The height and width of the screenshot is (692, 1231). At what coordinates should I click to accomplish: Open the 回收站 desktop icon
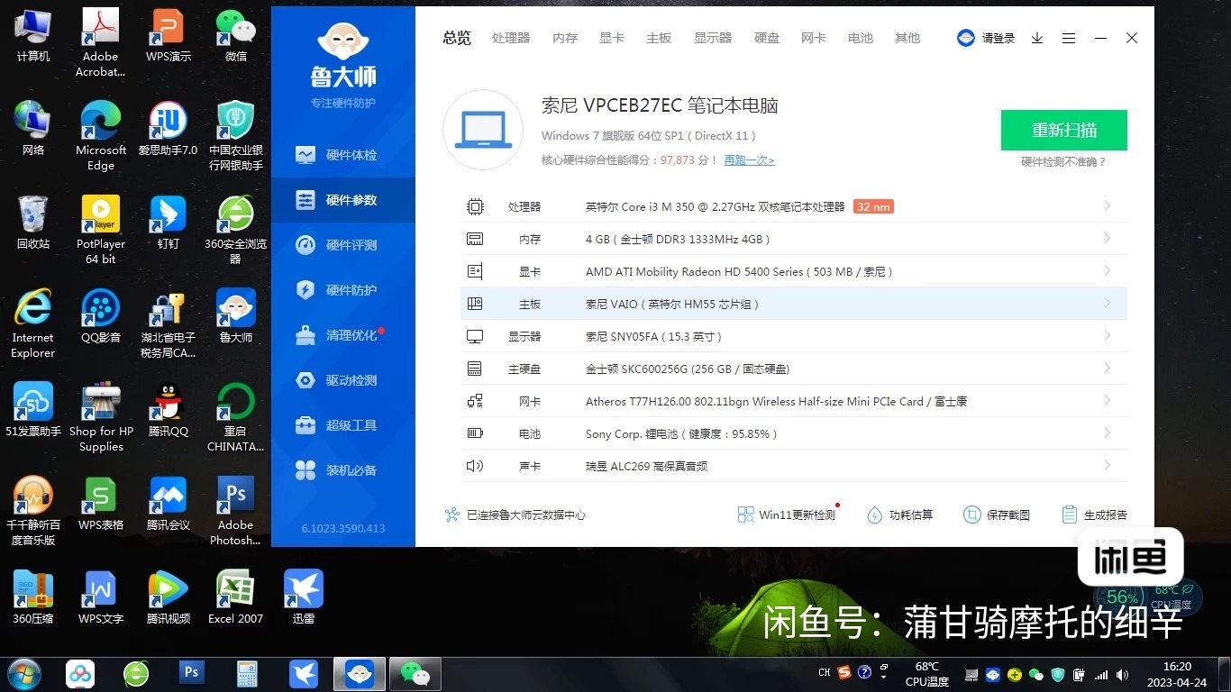pyautogui.click(x=33, y=223)
